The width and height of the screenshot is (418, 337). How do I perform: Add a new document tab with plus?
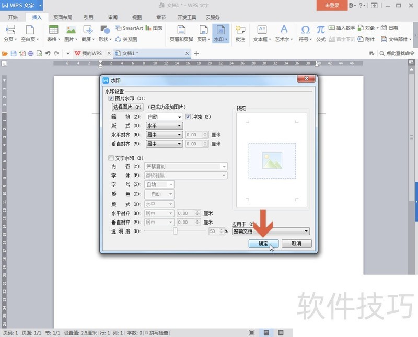(x=196, y=54)
